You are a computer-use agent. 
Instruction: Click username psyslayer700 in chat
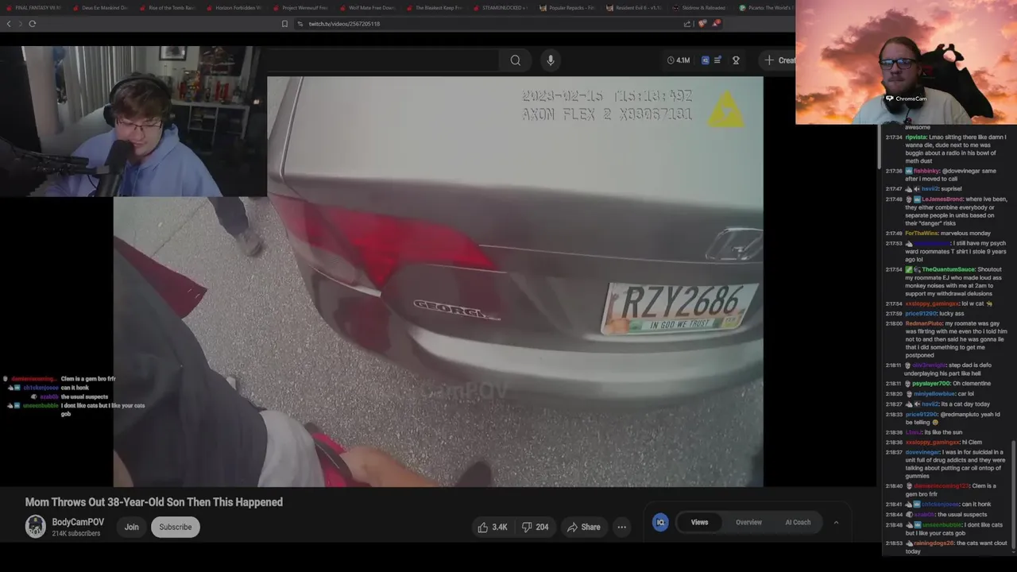(931, 383)
